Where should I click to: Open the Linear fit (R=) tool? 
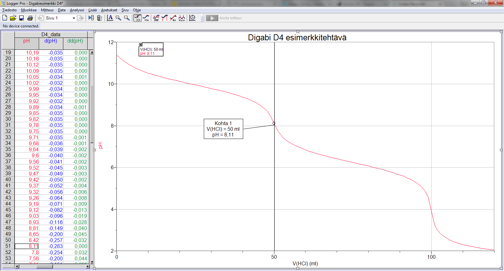[173, 18]
